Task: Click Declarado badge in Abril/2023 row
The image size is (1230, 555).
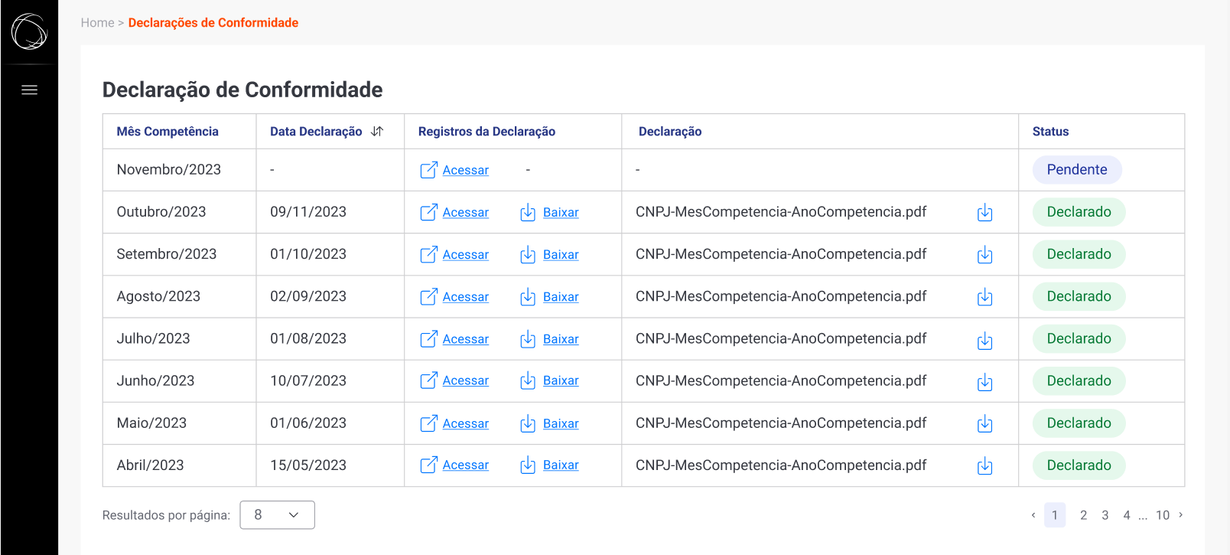Action: [1079, 465]
